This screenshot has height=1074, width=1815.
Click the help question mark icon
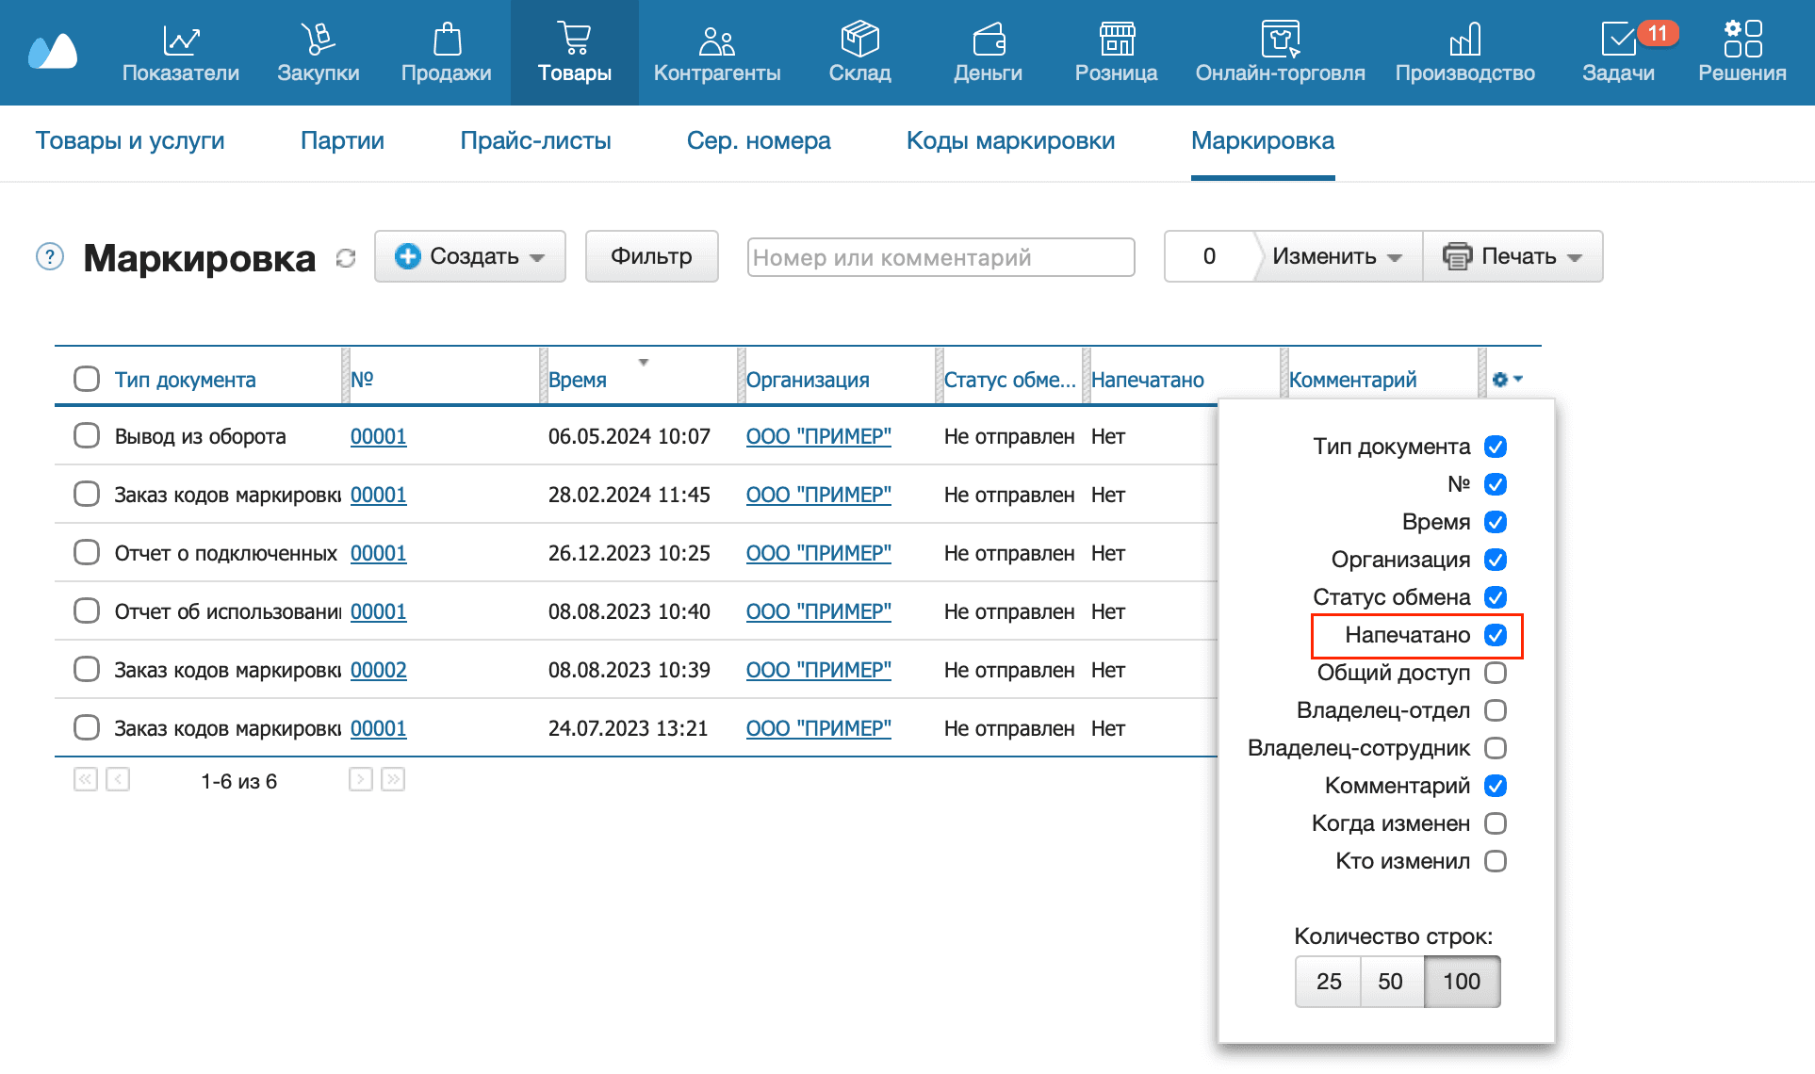click(49, 256)
